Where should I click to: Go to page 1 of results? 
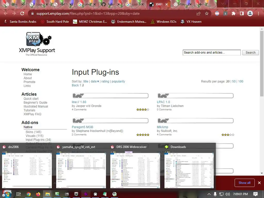[80, 85]
